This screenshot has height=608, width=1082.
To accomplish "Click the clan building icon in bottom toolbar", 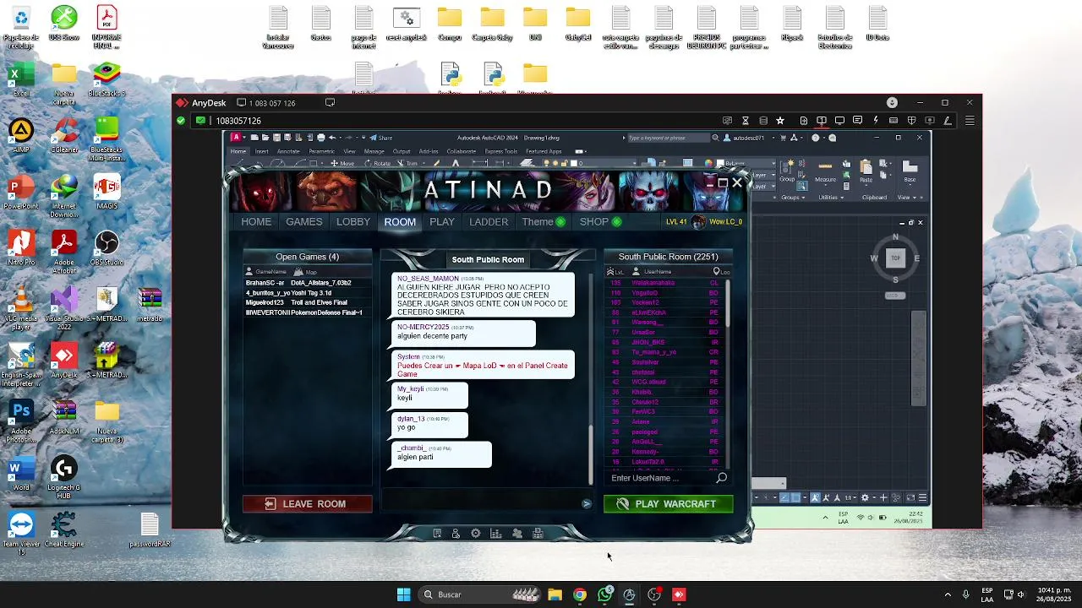I will tap(538, 534).
